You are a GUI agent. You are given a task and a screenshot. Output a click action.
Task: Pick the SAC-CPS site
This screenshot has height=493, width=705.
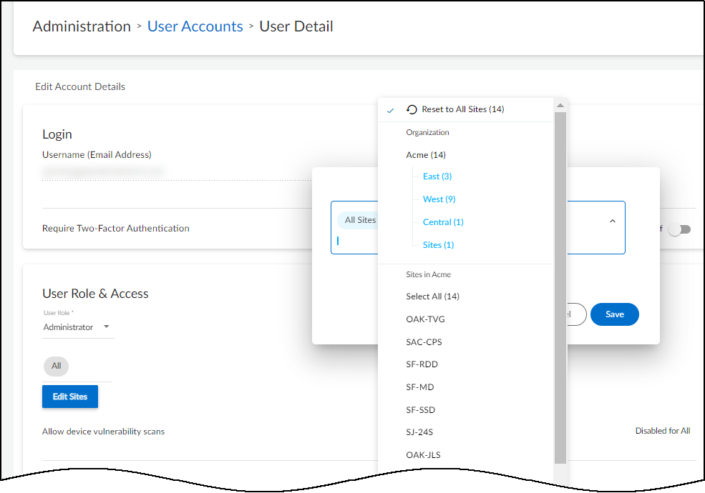(x=424, y=342)
